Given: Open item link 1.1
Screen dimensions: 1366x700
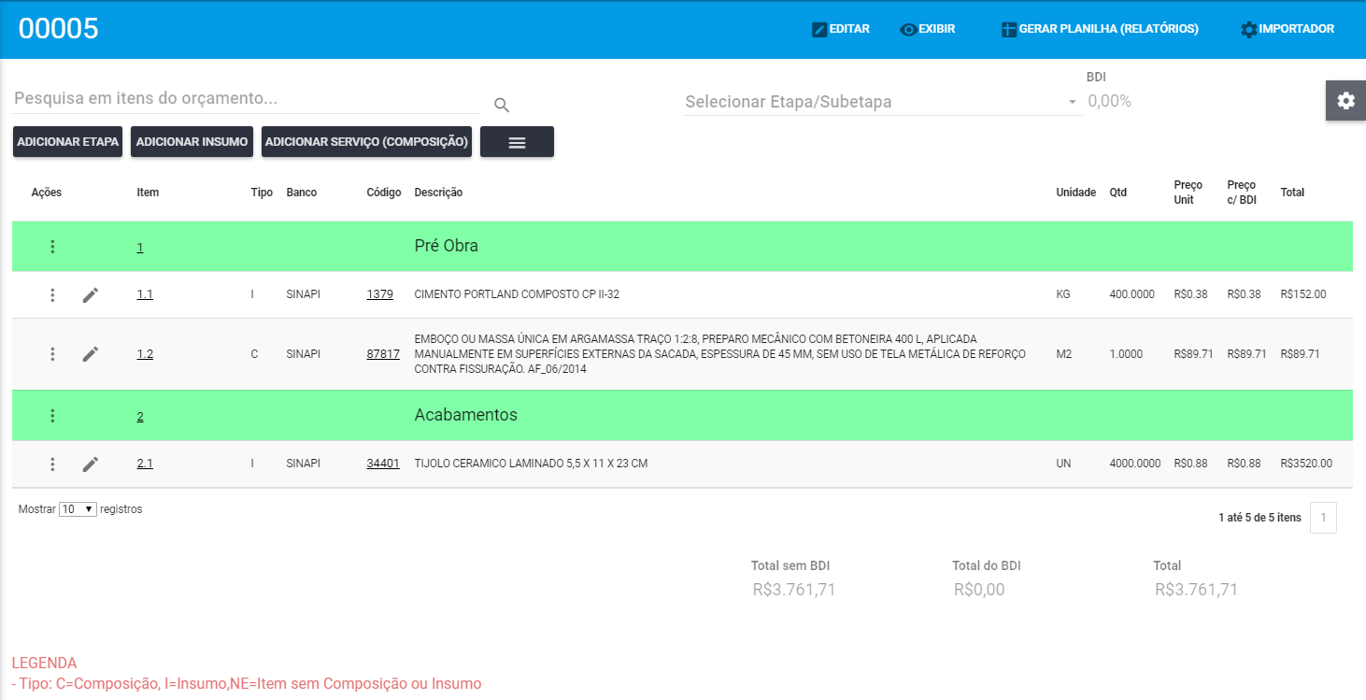Looking at the screenshot, I should 145,294.
